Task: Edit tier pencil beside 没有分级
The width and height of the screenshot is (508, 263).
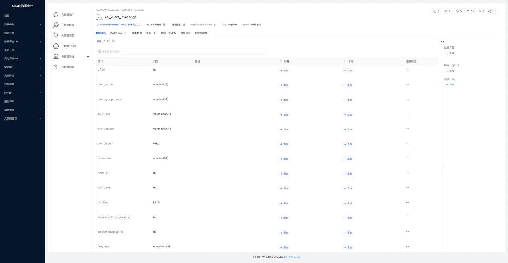Action: 184,25
